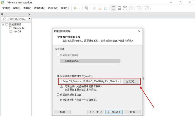
Task: Click the 取消 cancel button
Action: [132, 112]
